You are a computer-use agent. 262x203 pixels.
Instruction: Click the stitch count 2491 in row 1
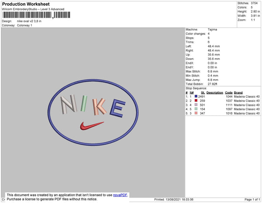[x=201, y=97]
